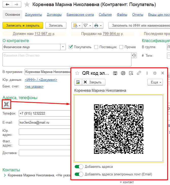Click Заполнить по ИНН или наименованию
The width and height of the screenshot is (170, 185).
tap(139, 26)
